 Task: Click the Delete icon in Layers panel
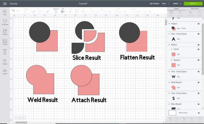pyautogui.click(x=200, y=12)
